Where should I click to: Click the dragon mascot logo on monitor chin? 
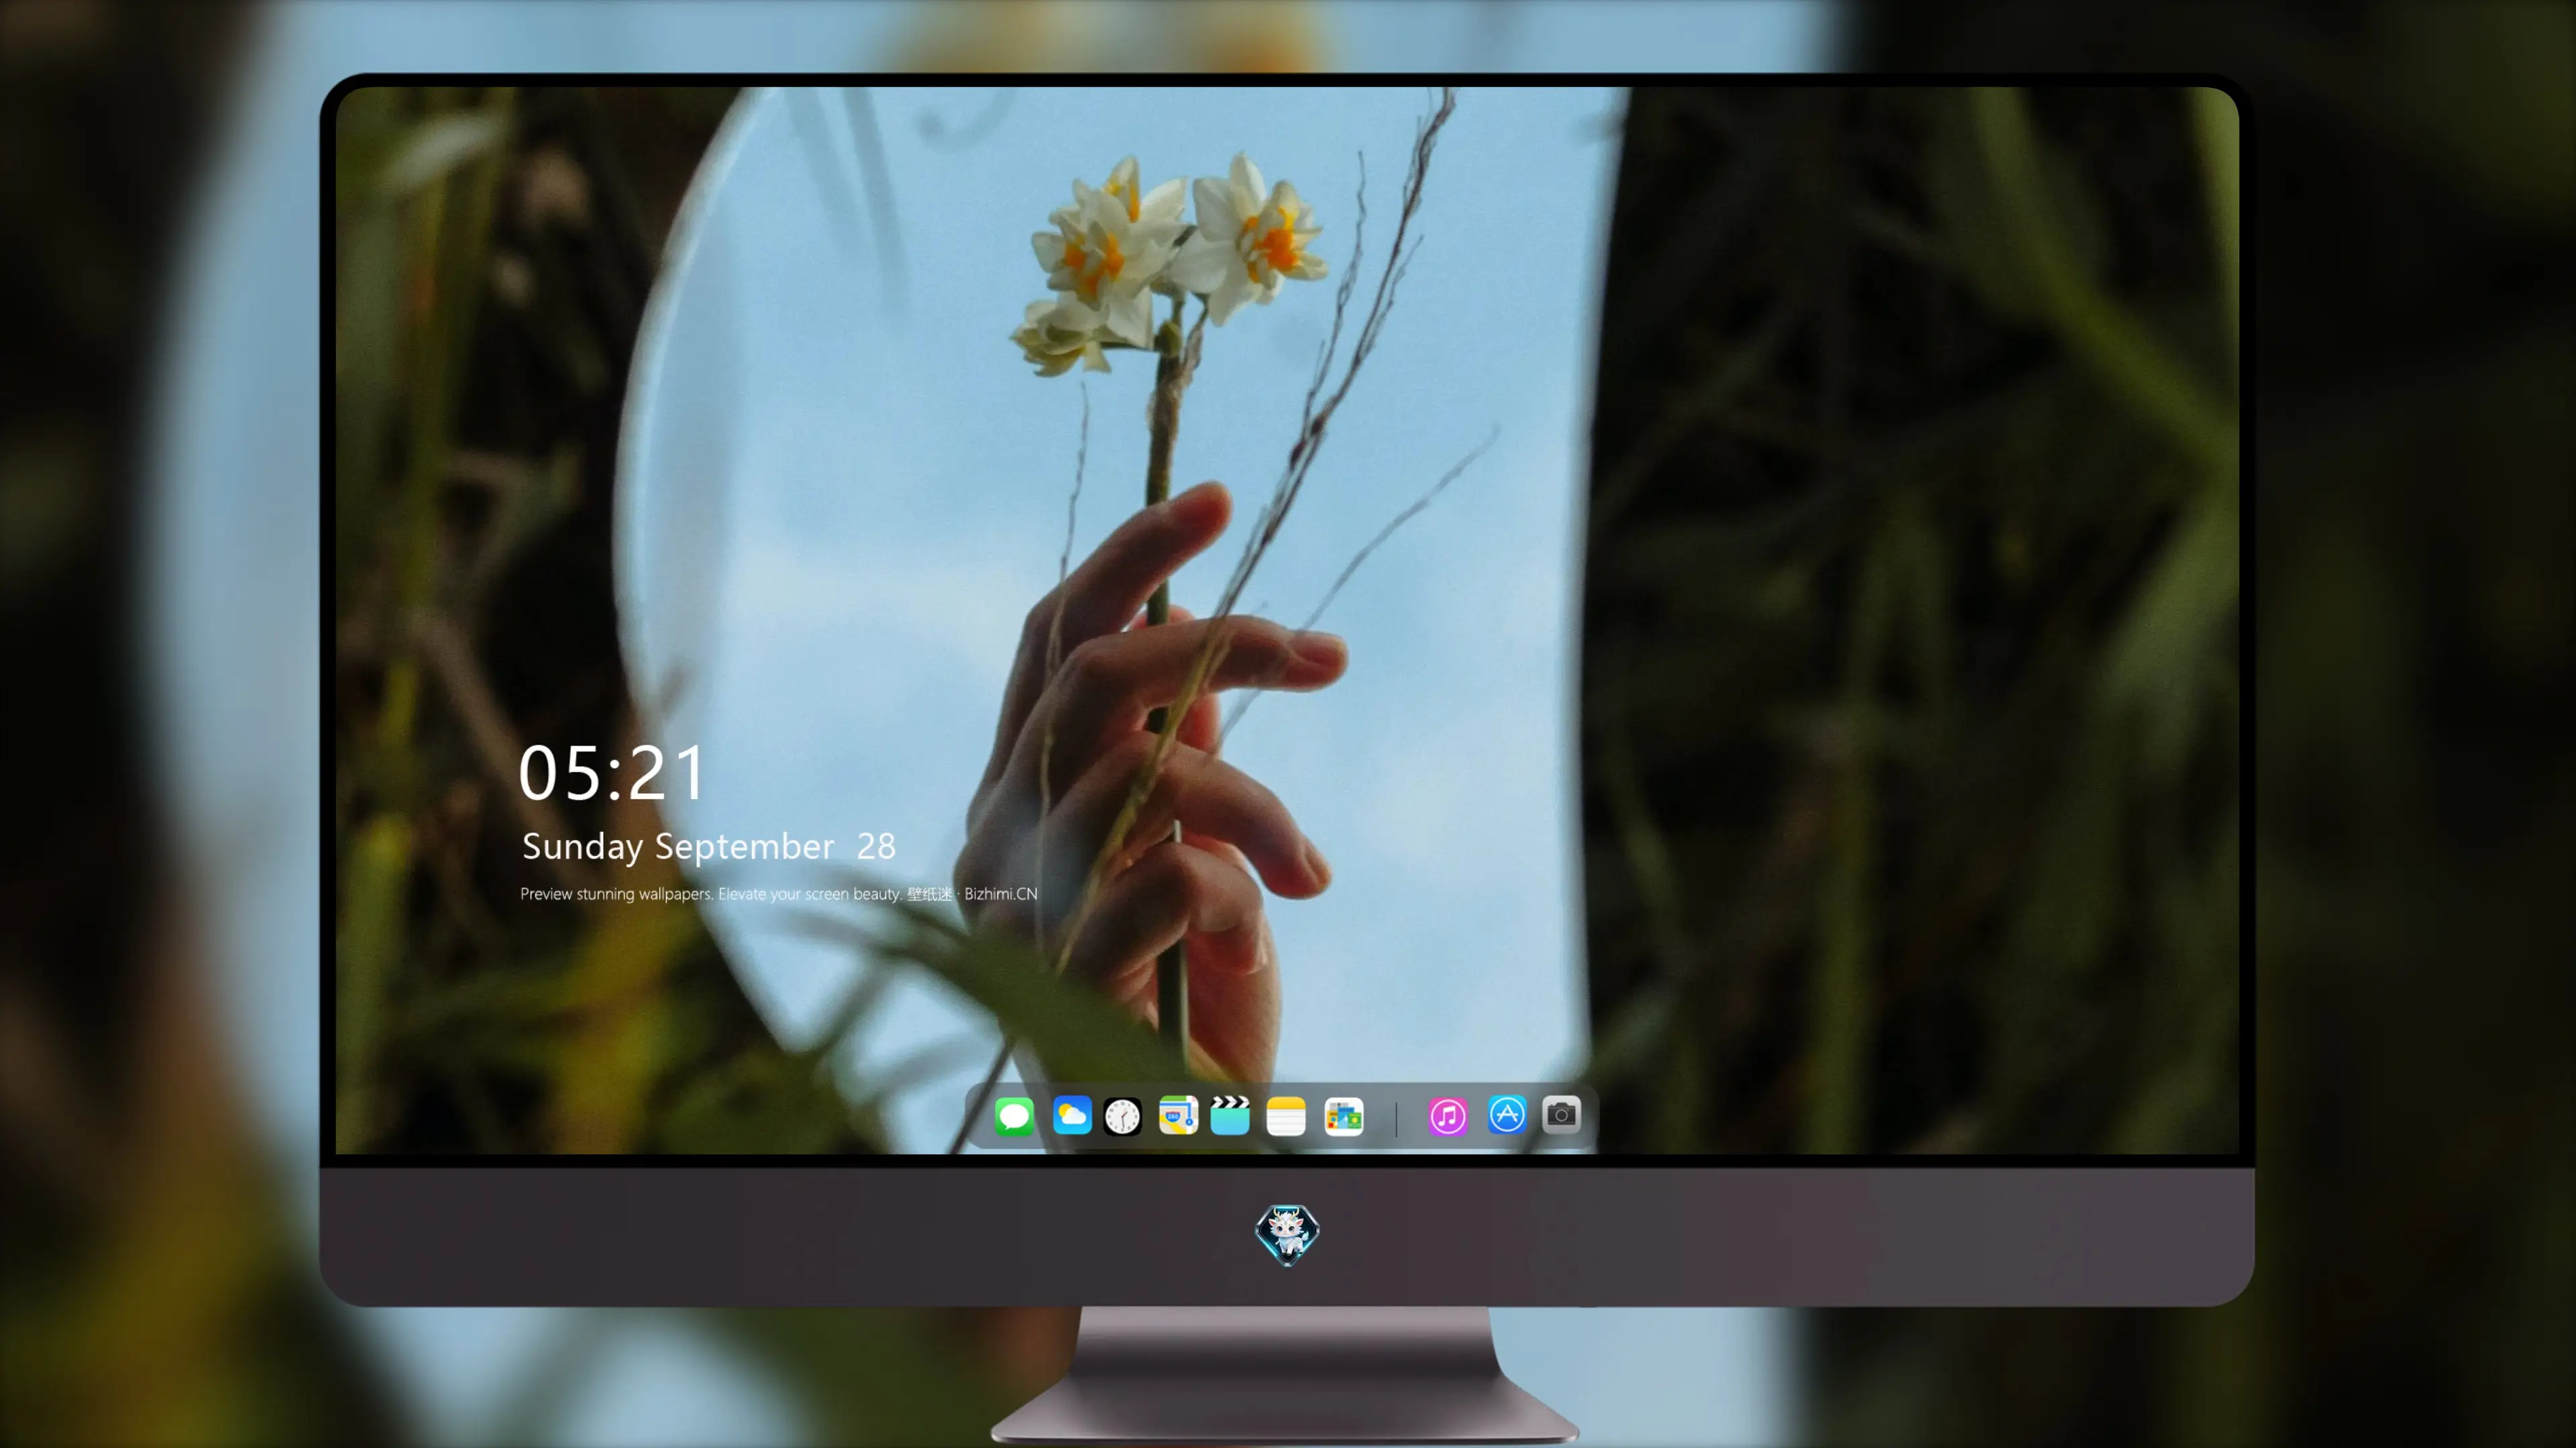tap(1287, 1234)
